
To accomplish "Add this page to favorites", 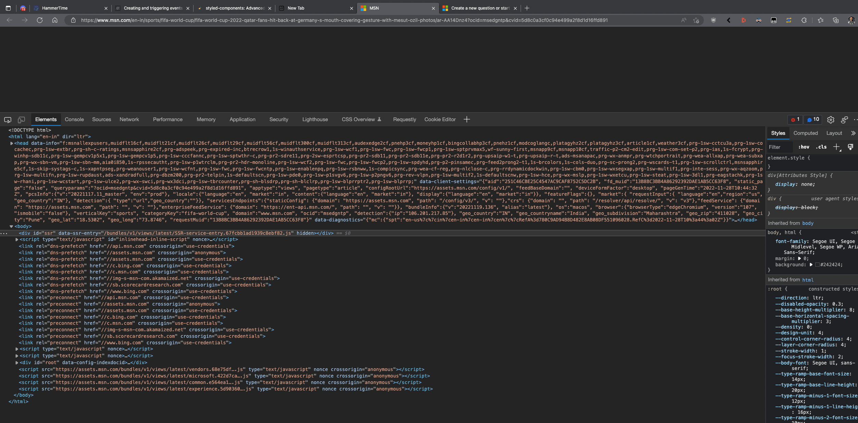I will [696, 20].
